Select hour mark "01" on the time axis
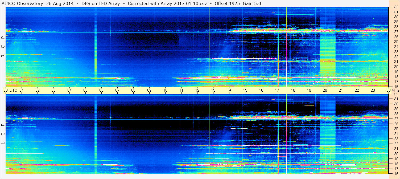 click(22, 90)
